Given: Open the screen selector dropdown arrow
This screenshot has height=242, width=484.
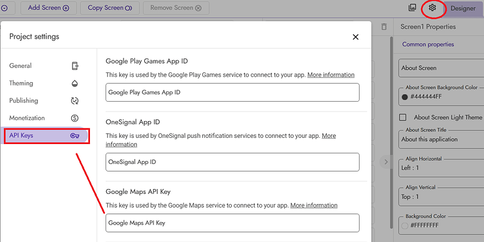Looking at the screenshot, I should coord(4,8).
